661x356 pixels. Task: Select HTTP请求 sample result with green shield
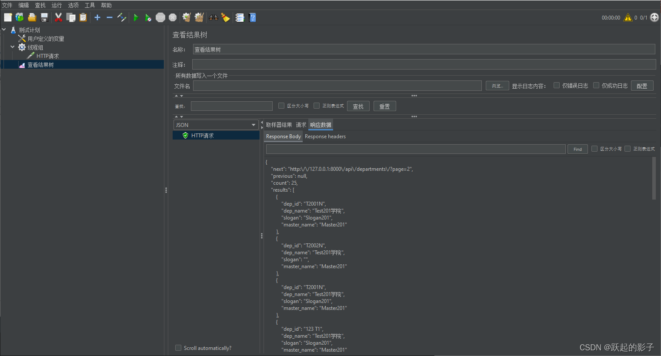(216, 136)
